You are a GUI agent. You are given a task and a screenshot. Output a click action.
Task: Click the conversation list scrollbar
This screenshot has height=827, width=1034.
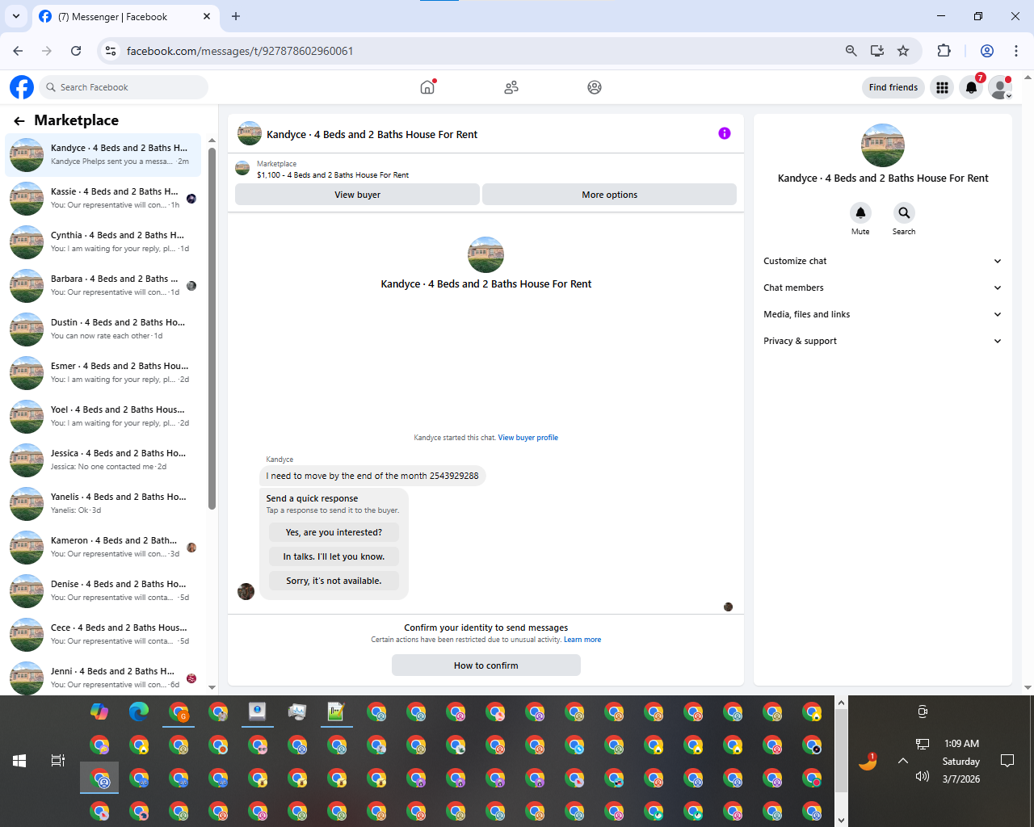pyautogui.click(x=212, y=328)
